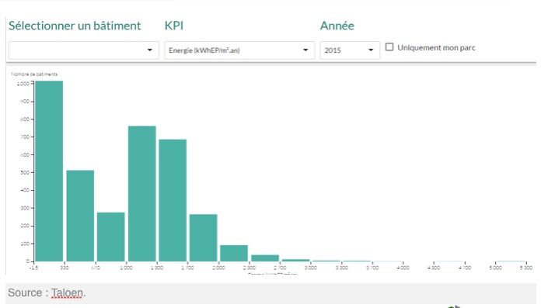Select the bar reaching about 760 buildings

(x=142, y=194)
